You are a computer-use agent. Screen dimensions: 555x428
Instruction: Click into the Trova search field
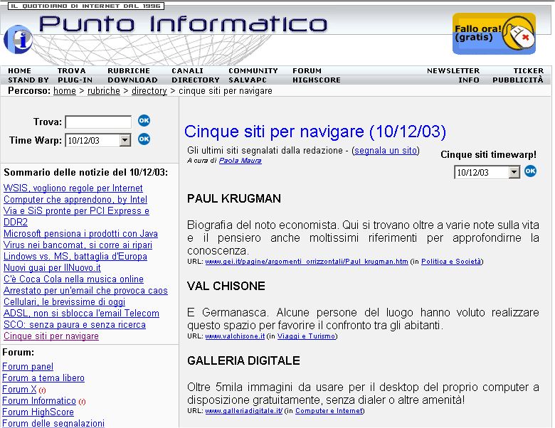[98, 122]
